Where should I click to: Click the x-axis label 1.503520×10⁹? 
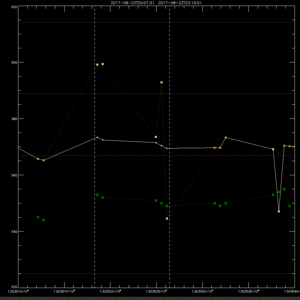coord(110,291)
